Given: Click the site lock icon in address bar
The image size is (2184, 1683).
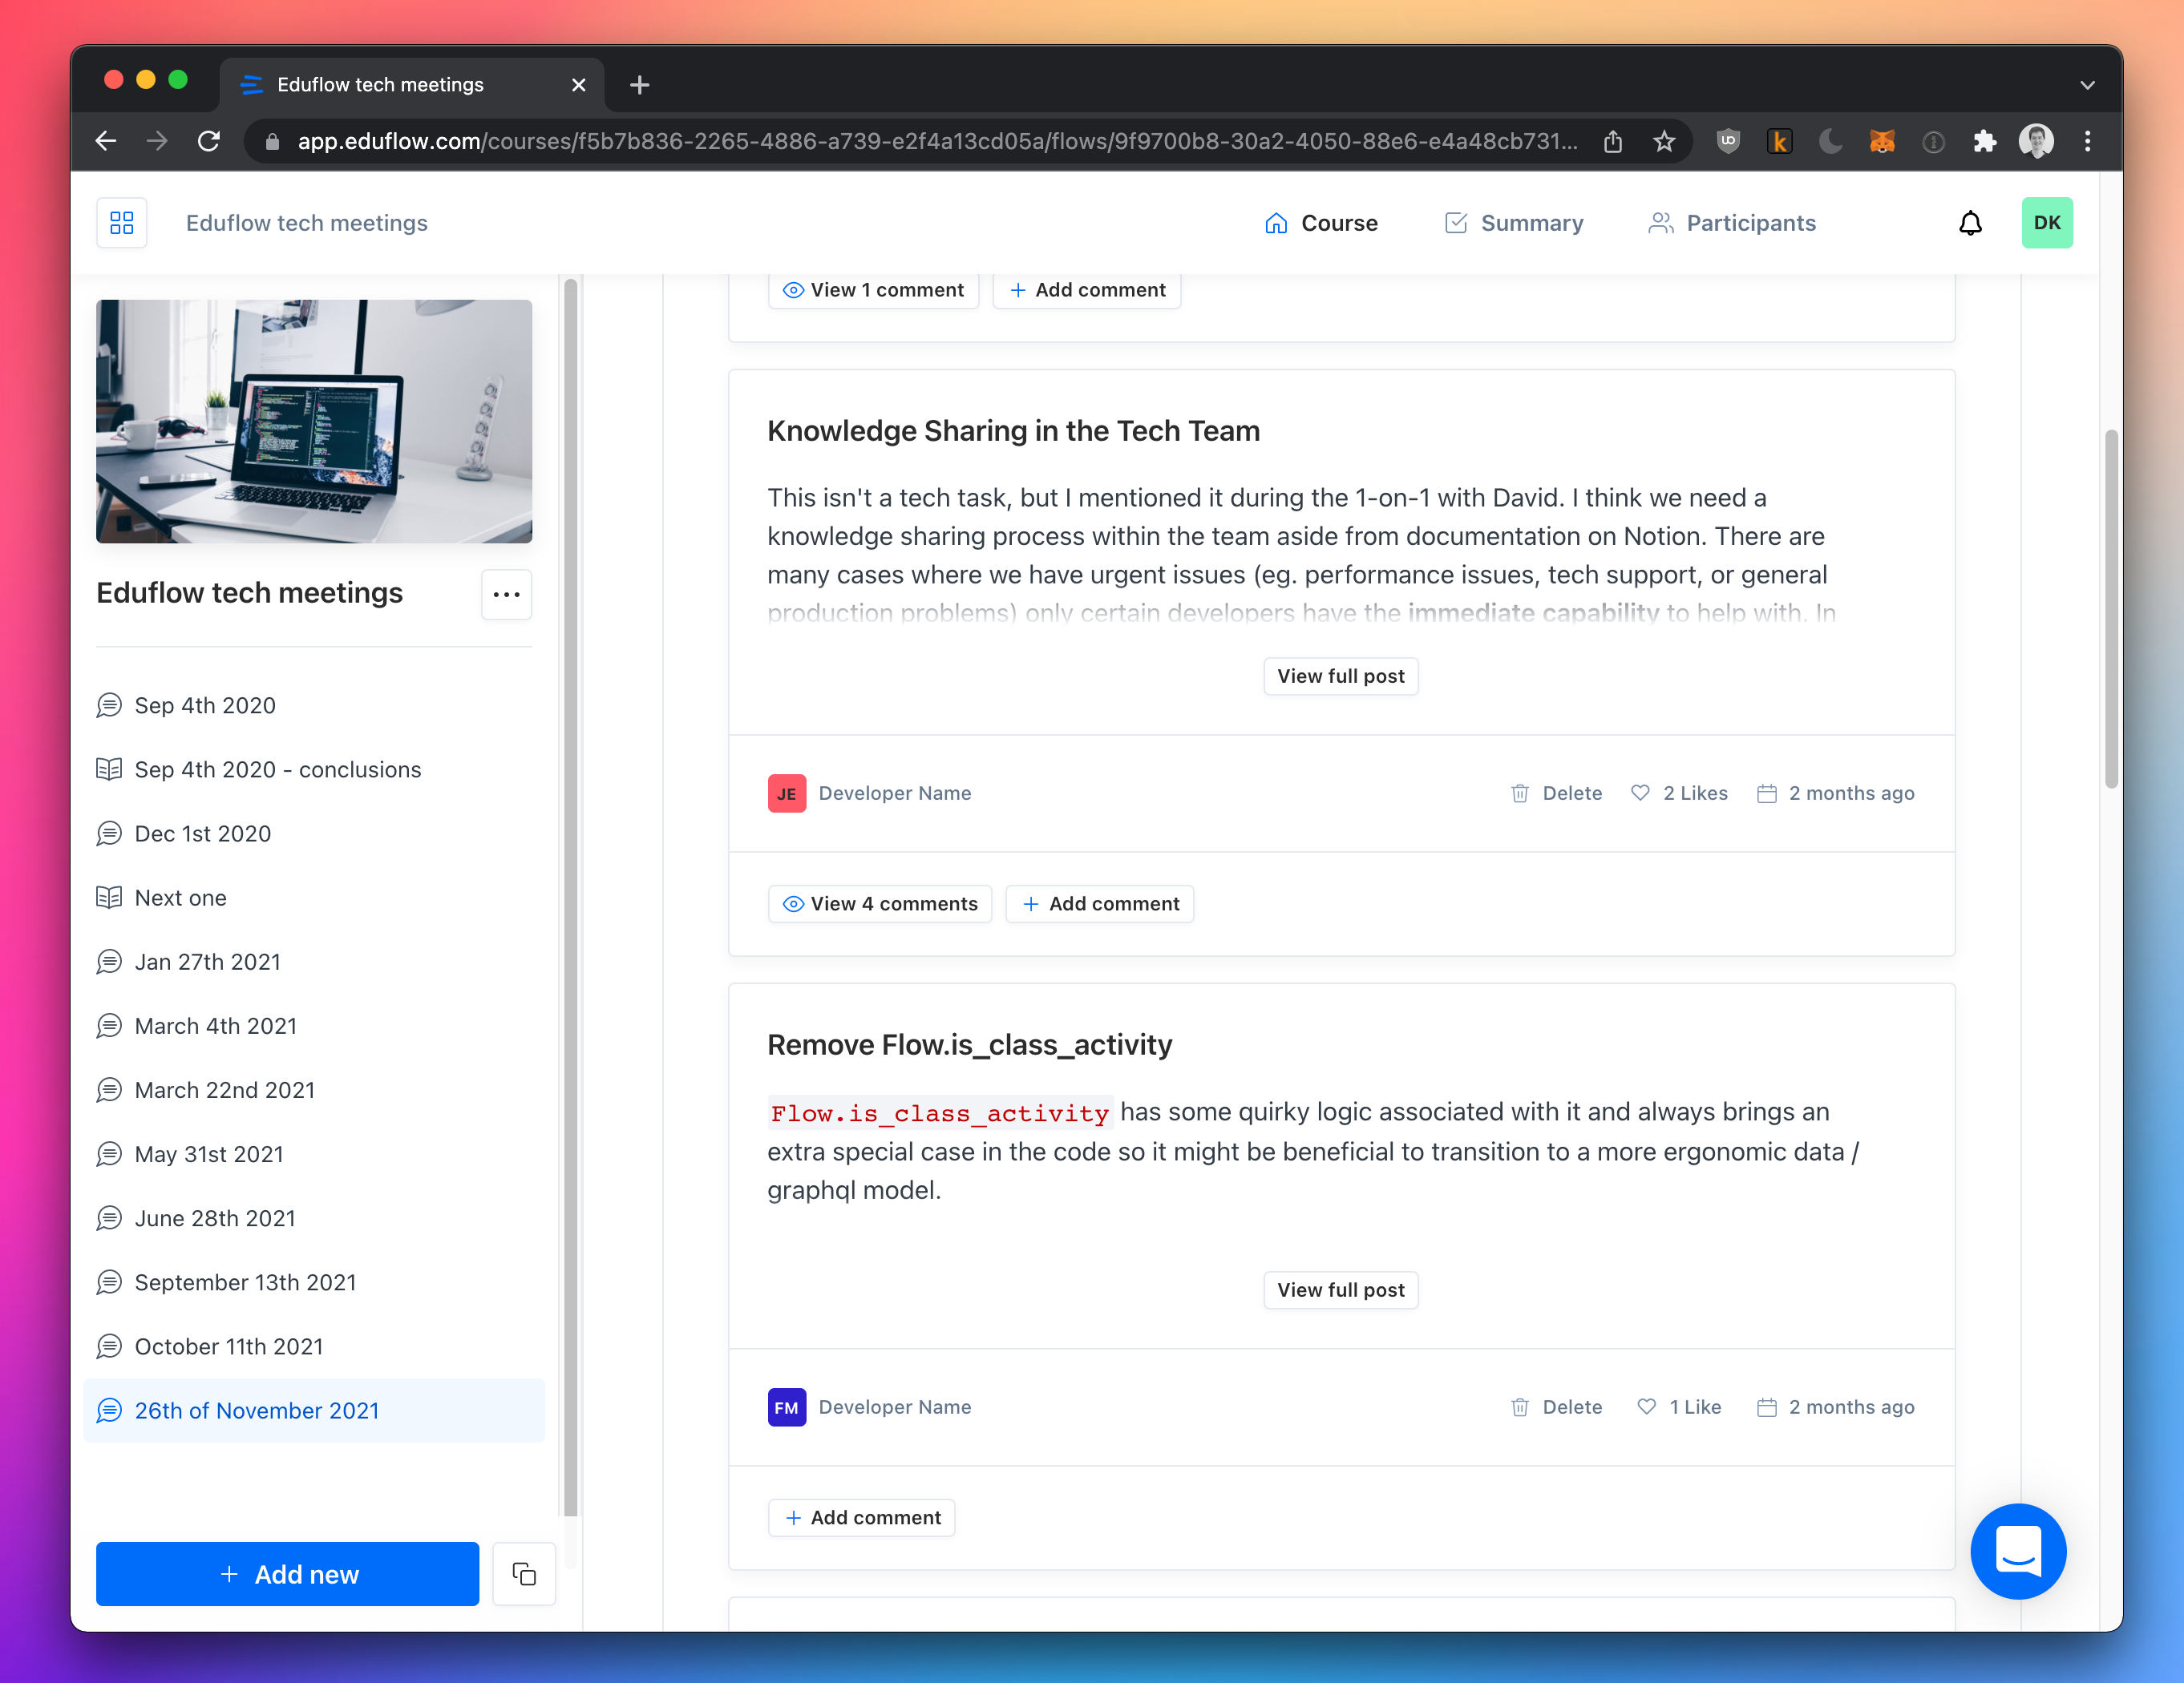Looking at the screenshot, I should [x=272, y=142].
